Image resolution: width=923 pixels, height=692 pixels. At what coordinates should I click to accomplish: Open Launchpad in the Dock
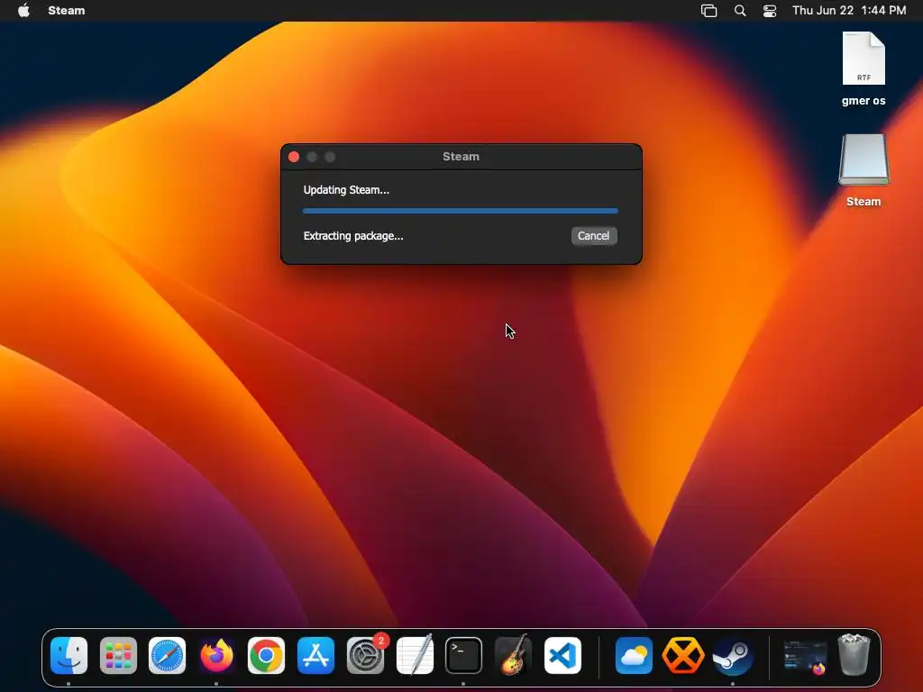118,655
